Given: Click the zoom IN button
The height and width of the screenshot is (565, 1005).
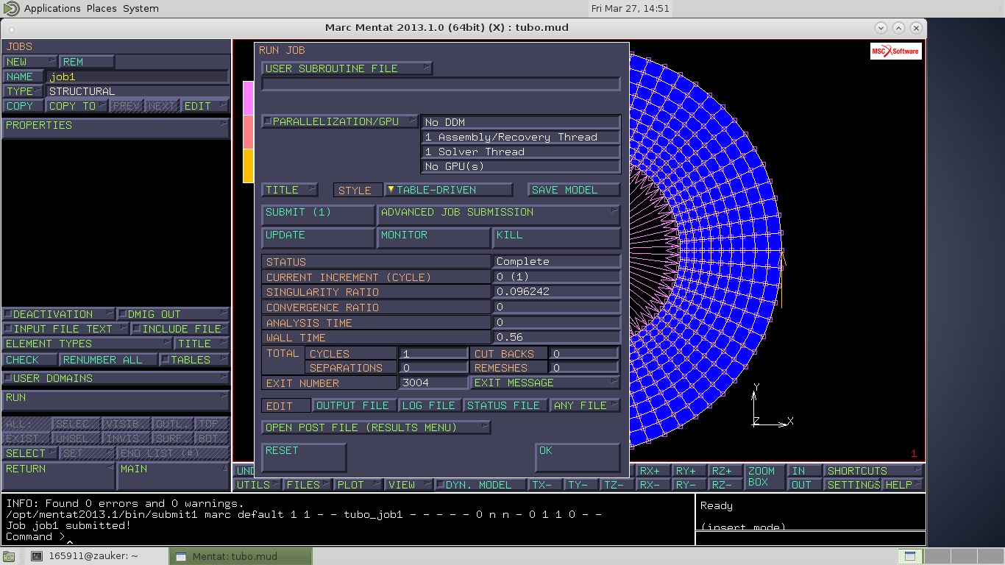Looking at the screenshot, I should 804,471.
